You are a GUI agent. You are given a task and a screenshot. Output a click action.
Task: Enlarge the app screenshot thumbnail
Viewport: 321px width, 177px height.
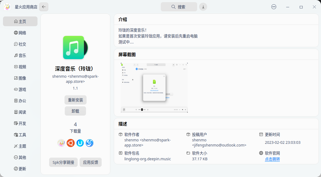tap(154, 88)
